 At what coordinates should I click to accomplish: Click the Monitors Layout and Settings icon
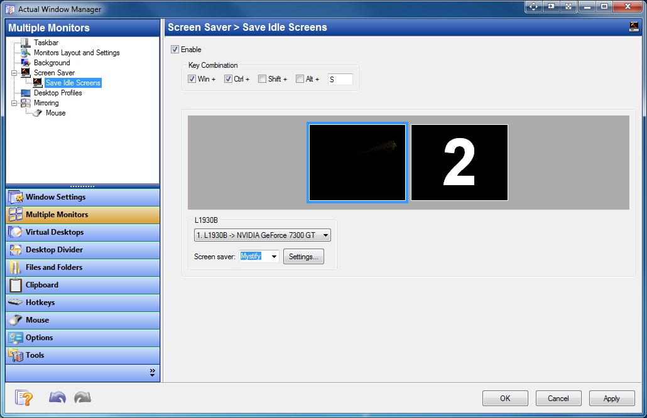[26, 53]
